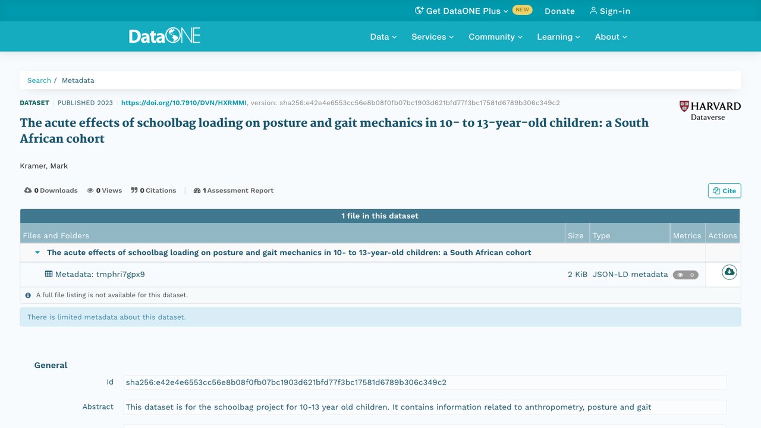Click the Abstract text field

[424, 407]
